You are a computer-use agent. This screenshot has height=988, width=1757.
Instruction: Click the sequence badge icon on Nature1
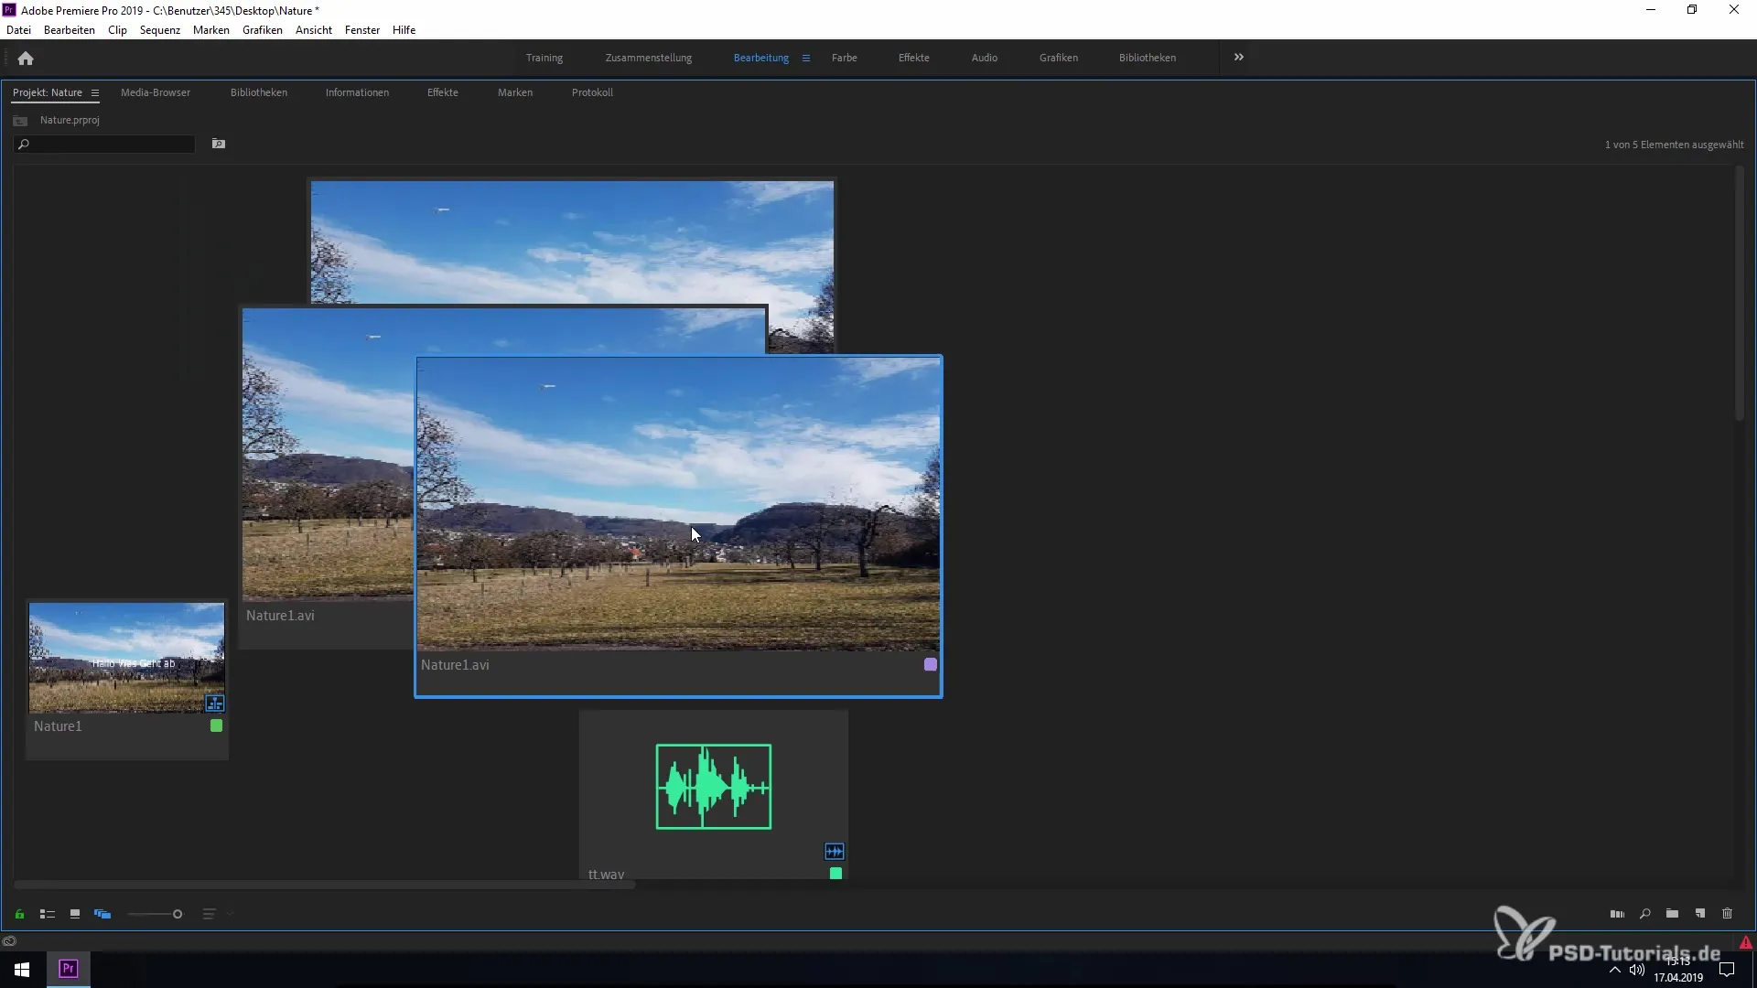tap(215, 703)
